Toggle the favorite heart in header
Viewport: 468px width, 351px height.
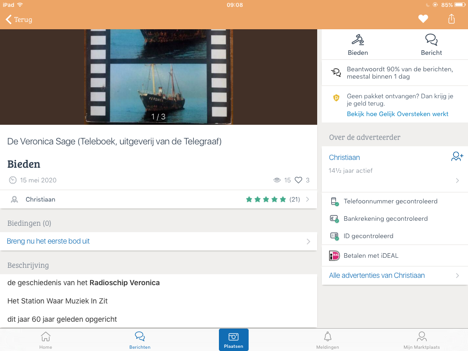pos(423,19)
